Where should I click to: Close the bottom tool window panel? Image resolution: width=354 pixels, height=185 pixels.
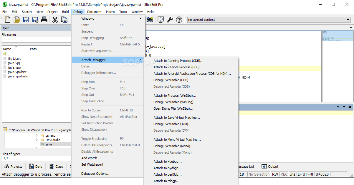coord(350,107)
